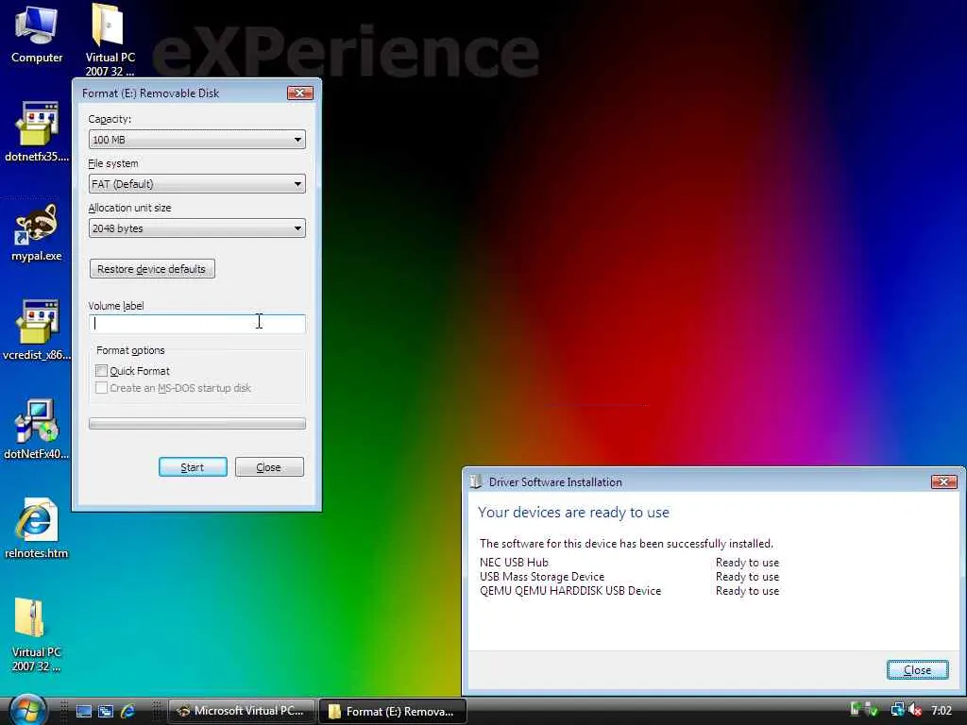Click Close in Driver Software Installation
967x725 pixels.
coord(917,670)
